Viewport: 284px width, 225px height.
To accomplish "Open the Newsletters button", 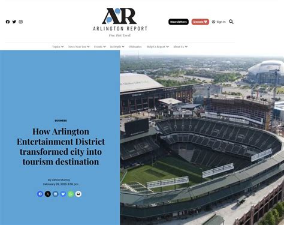I will (x=179, y=22).
